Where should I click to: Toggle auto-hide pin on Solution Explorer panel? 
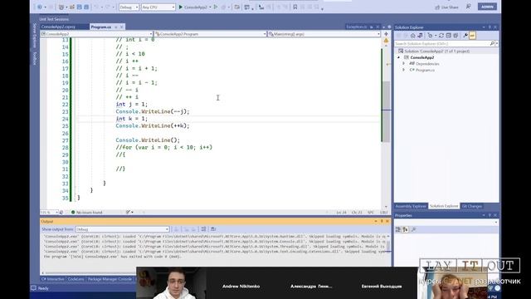(490, 27)
